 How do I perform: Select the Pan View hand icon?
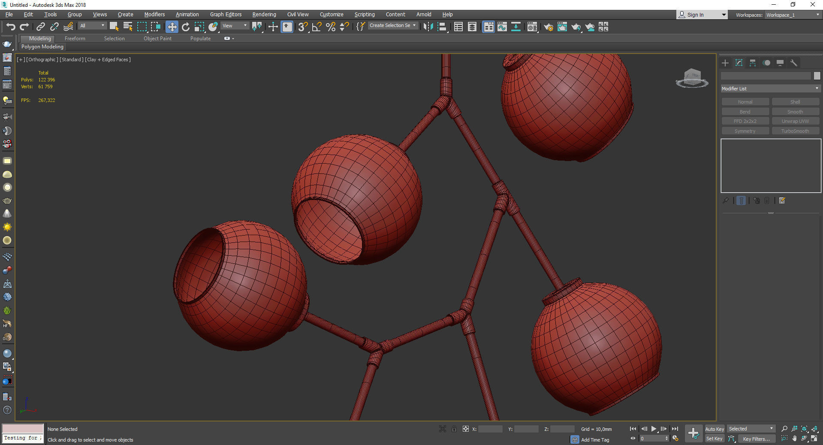(794, 438)
